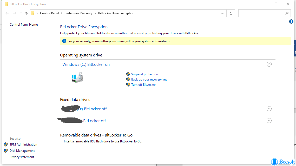296x166 pixels.
Task: Click Windows (C:) BitLocker on heading
Action: pyautogui.click(x=86, y=64)
